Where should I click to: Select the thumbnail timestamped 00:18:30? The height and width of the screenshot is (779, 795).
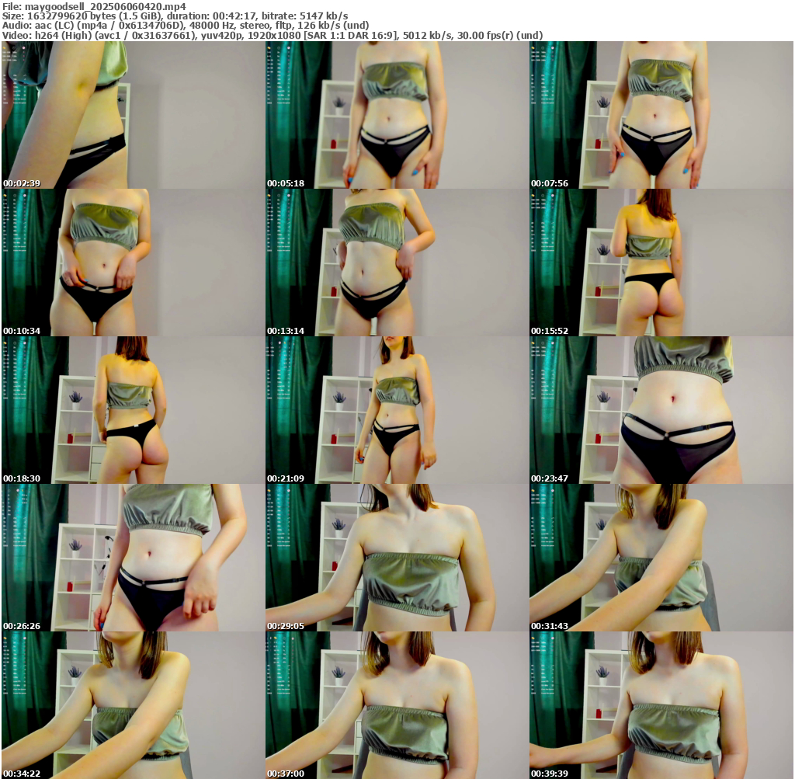133,410
